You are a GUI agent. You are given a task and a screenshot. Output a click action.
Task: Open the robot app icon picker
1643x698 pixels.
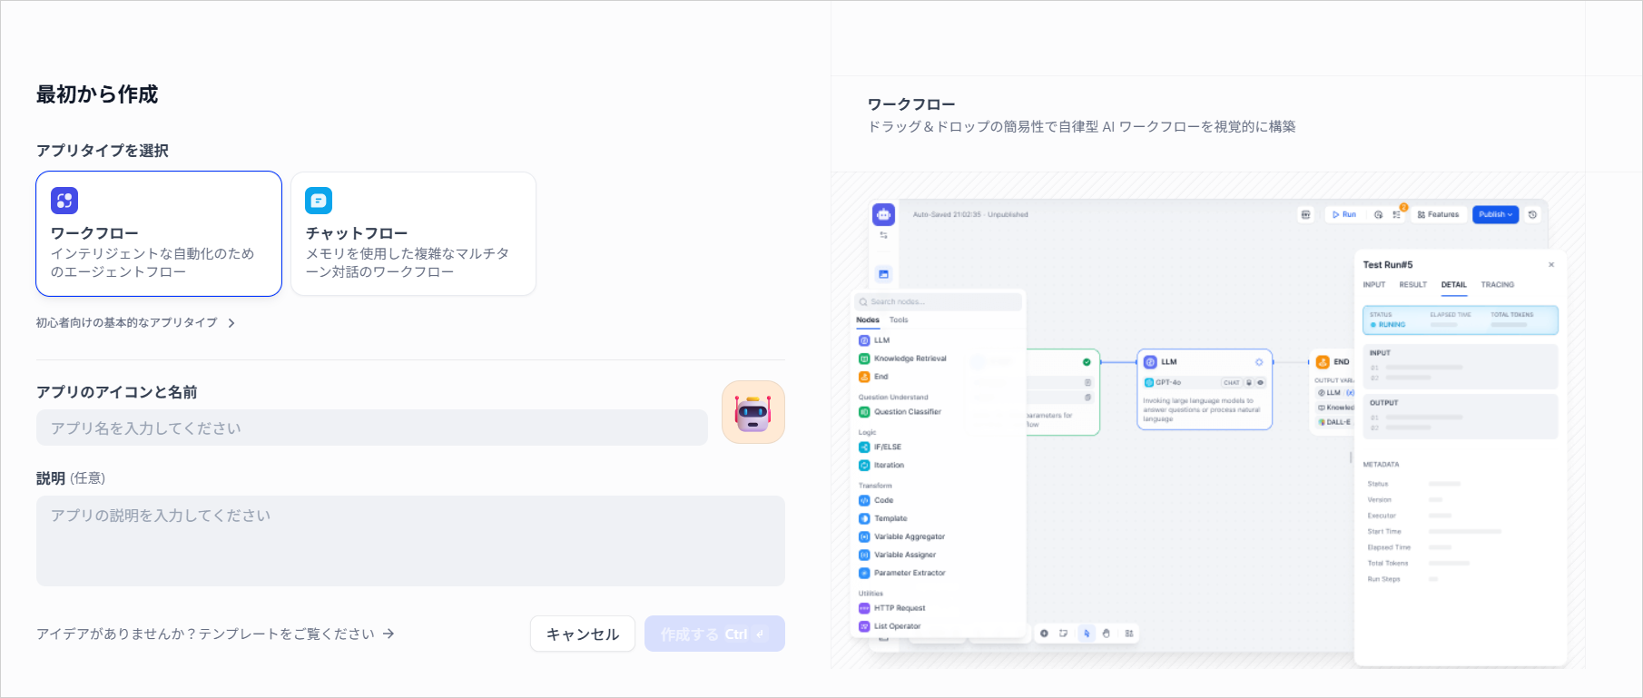point(753,412)
